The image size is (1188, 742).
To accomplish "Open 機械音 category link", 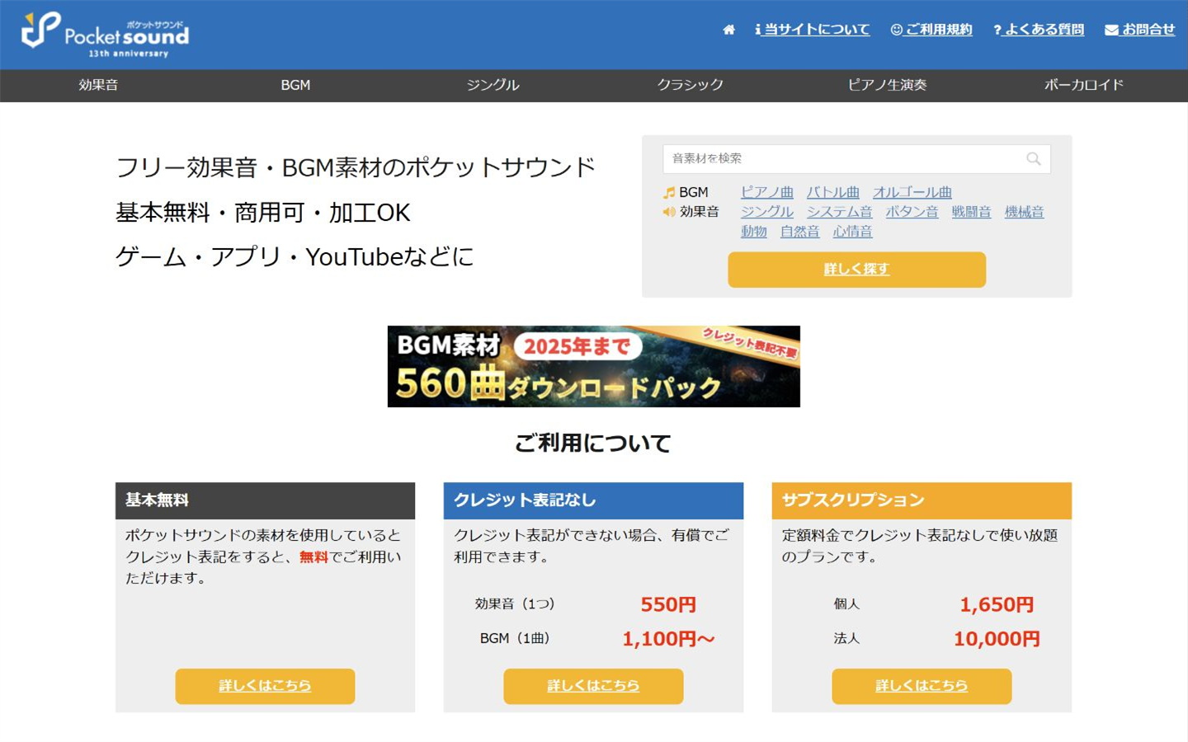I will pyautogui.click(x=1025, y=212).
